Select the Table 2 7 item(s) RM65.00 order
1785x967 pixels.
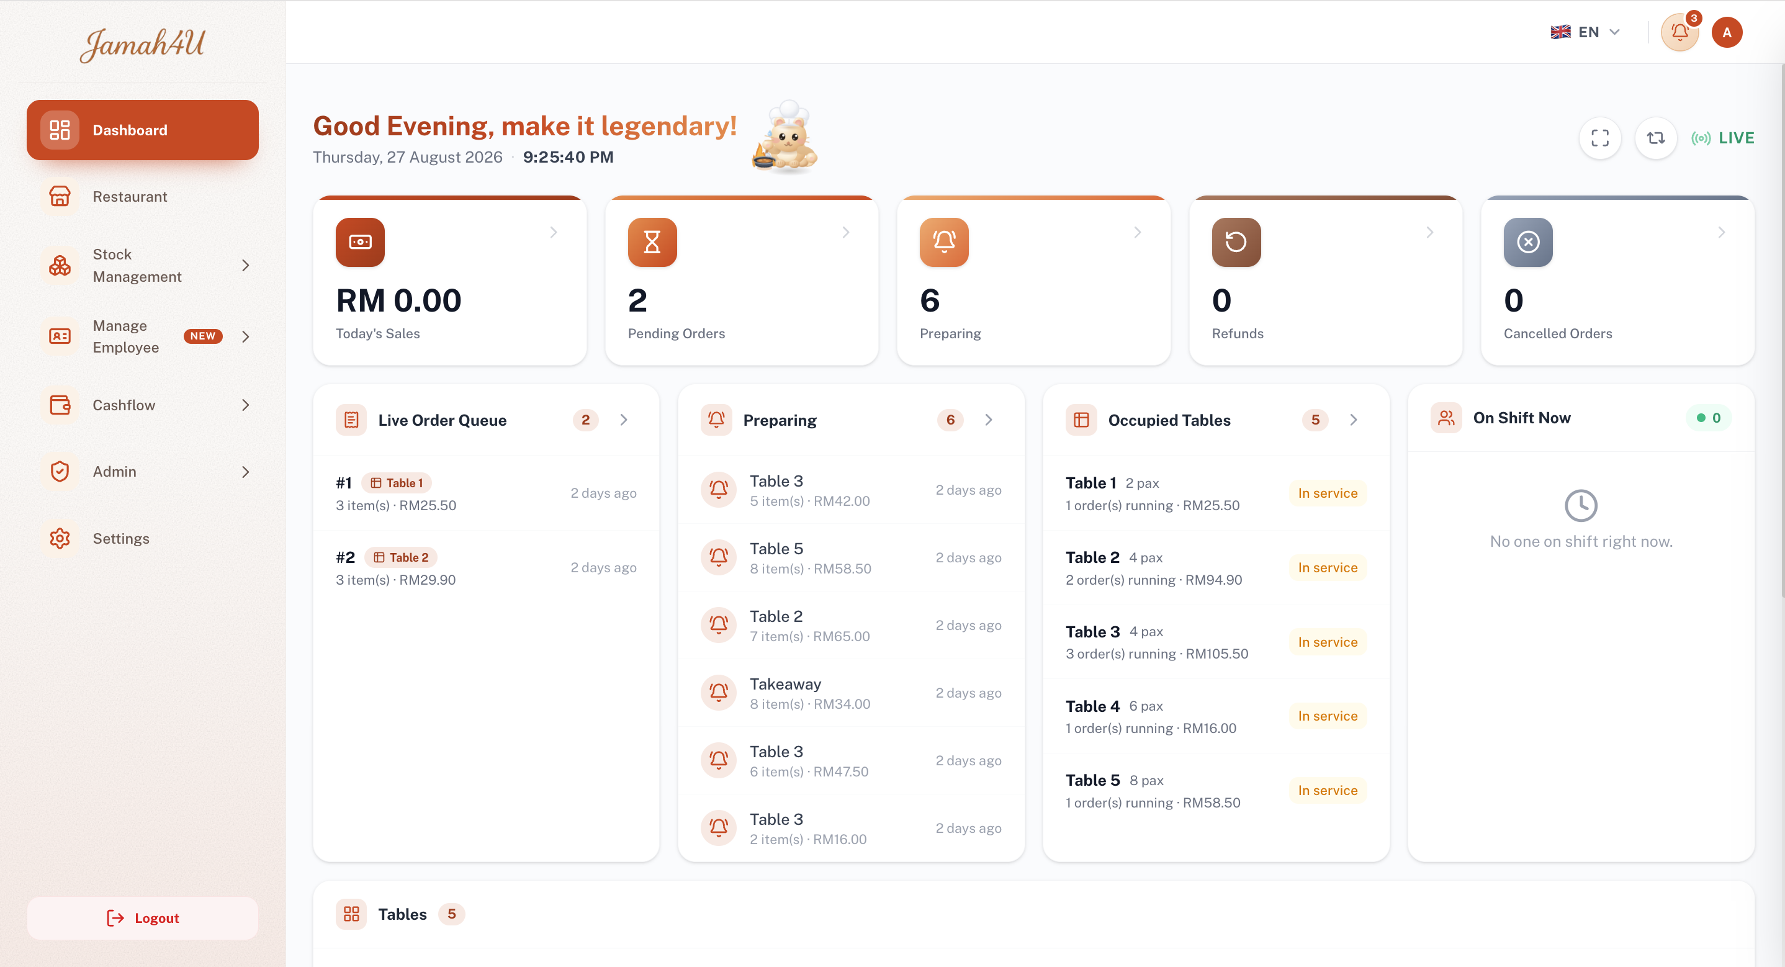(850, 625)
